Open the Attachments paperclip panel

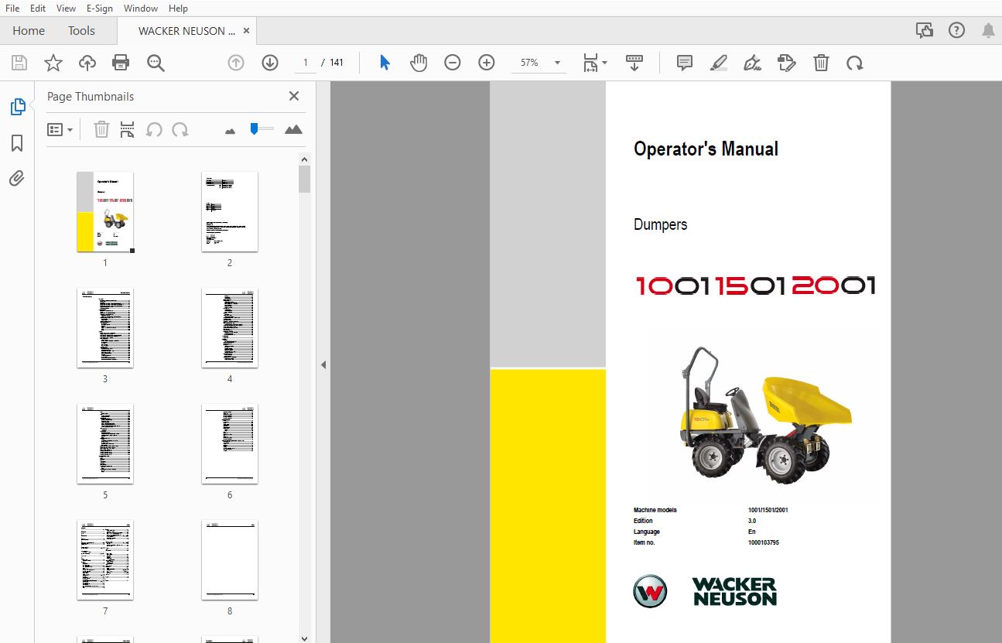coord(17,179)
